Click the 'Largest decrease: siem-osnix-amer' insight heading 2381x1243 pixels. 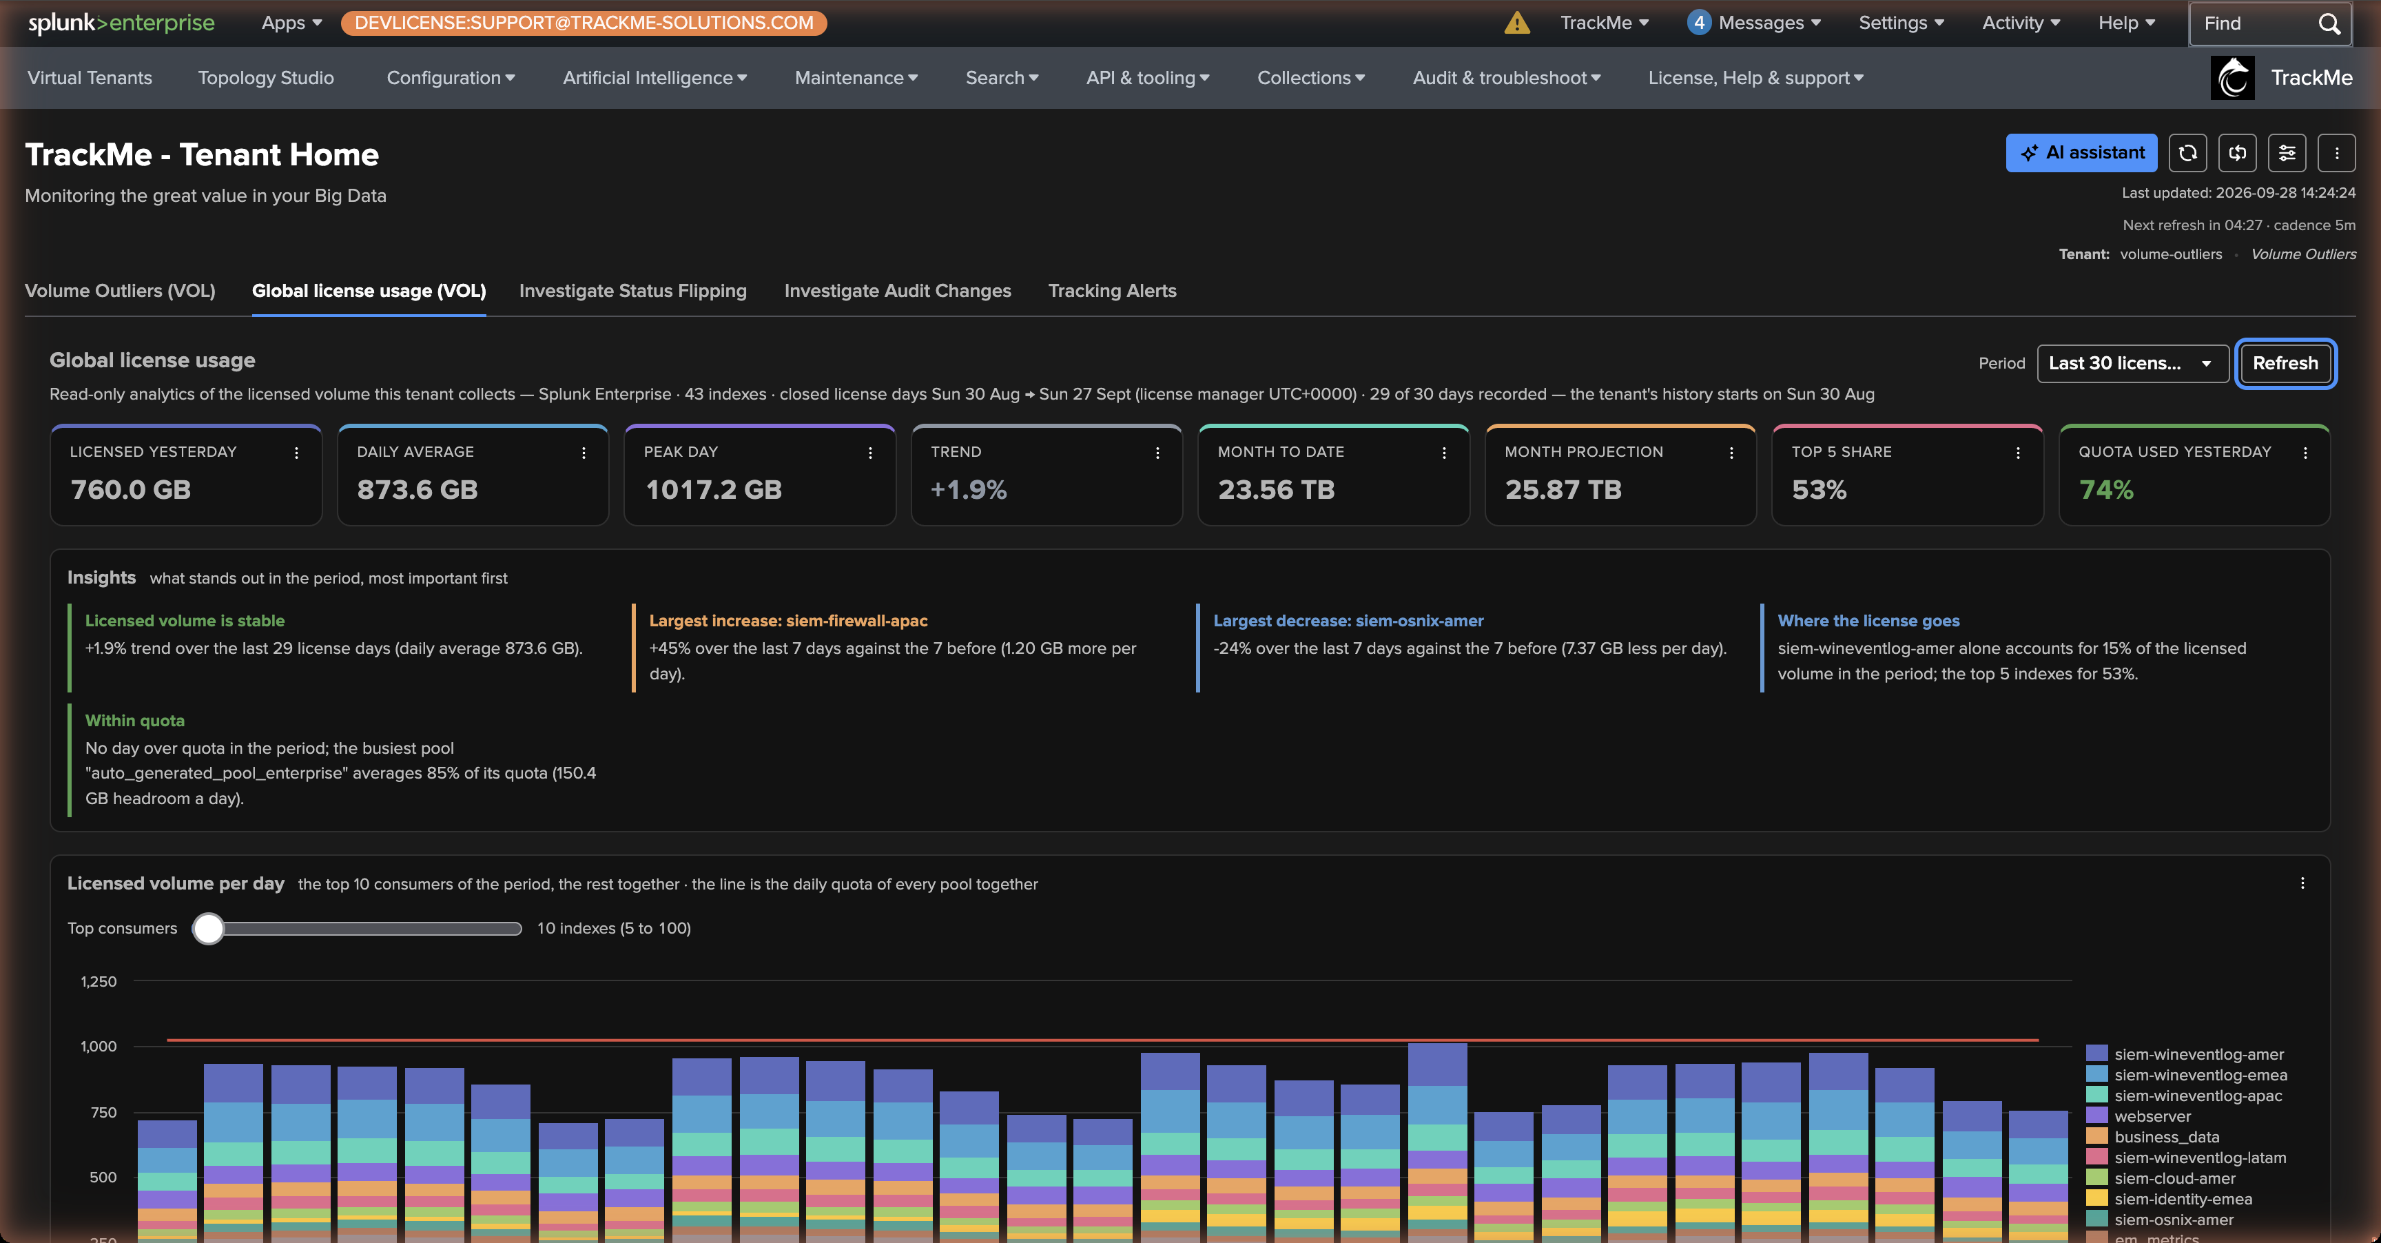[x=1348, y=621]
